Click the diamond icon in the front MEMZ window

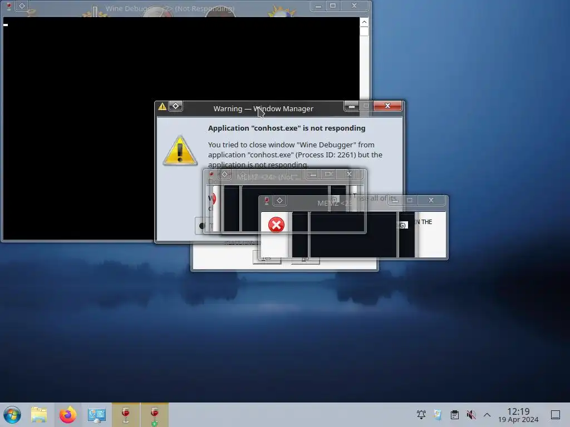(x=279, y=200)
